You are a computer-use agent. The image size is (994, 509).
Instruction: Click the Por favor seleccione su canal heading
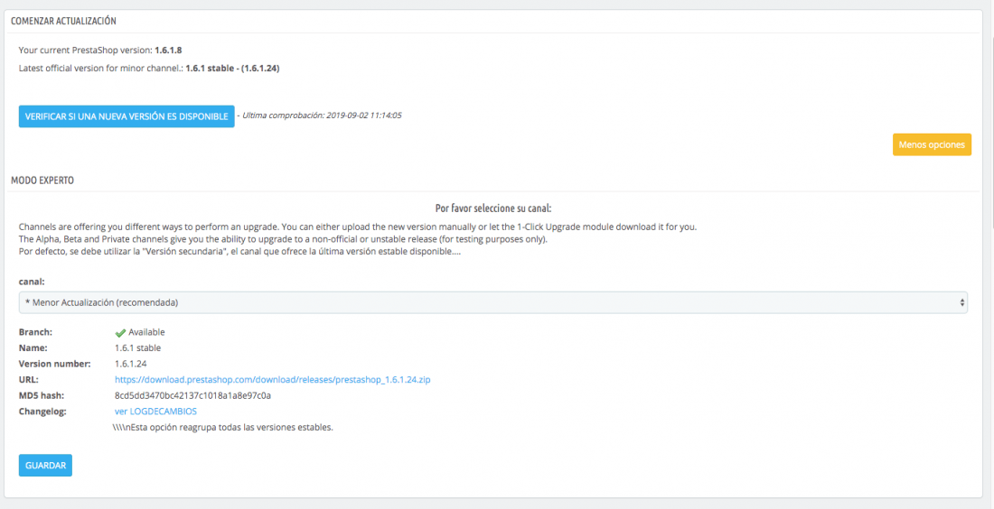click(x=493, y=208)
